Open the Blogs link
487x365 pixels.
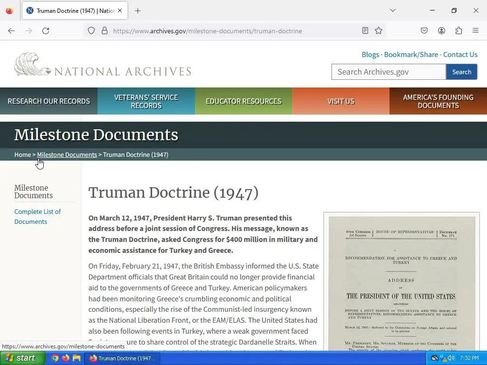pos(370,55)
